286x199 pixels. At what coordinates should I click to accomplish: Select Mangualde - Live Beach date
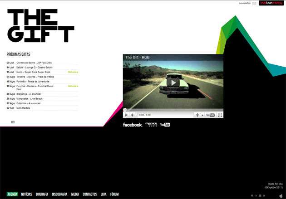pos(42,99)
